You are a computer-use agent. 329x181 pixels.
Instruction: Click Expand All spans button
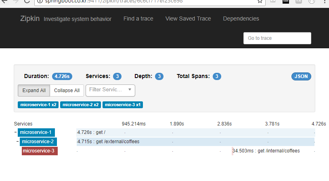pos(34,90)
